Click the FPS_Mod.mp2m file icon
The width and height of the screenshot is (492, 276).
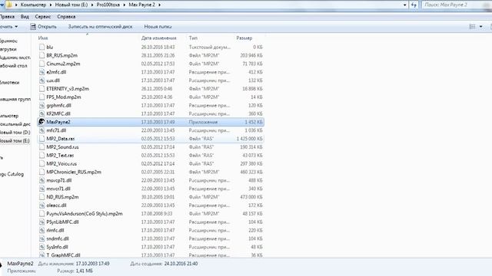click(x=42, y=97)
